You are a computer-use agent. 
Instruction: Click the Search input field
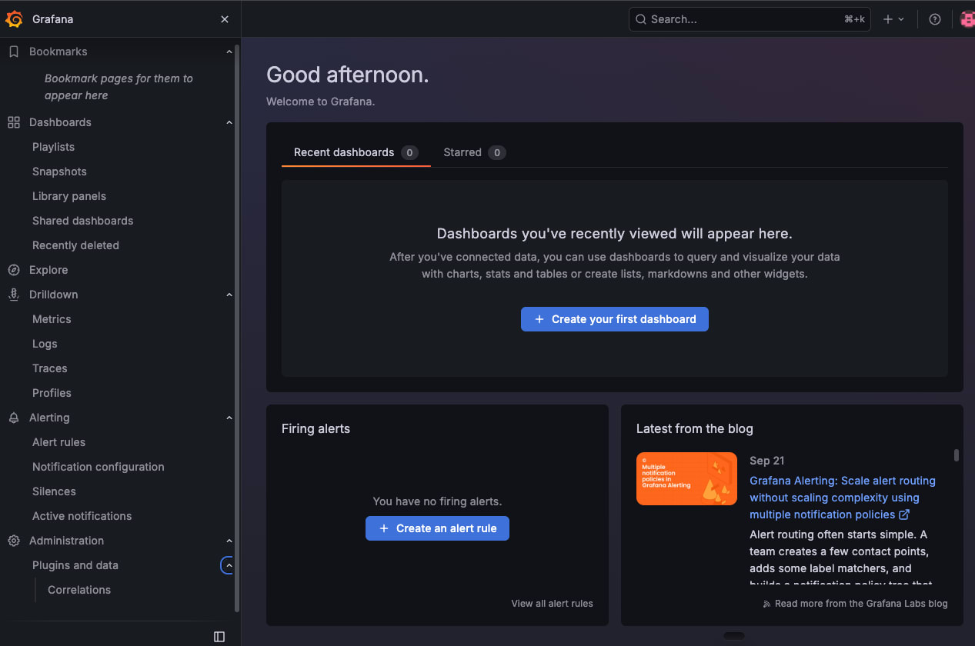(750, 19)
